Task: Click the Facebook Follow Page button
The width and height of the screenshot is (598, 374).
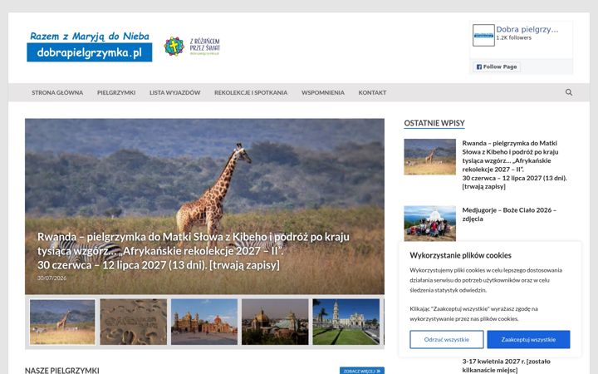Action: [x=497, y=66]
